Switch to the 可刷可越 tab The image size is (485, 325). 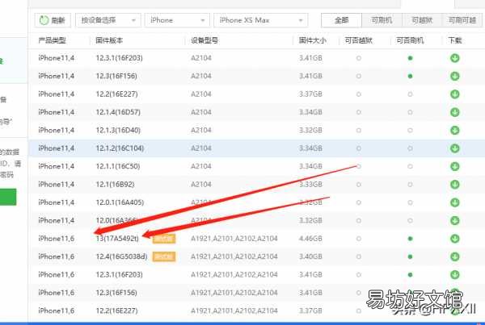pos(462,20)
